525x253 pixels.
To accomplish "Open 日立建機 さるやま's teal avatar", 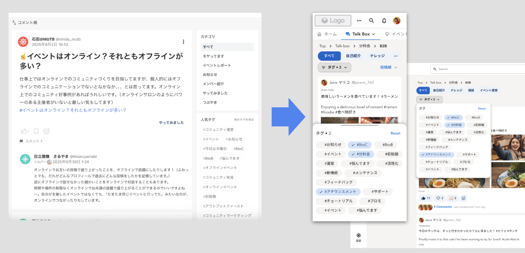I will point(25,159).
